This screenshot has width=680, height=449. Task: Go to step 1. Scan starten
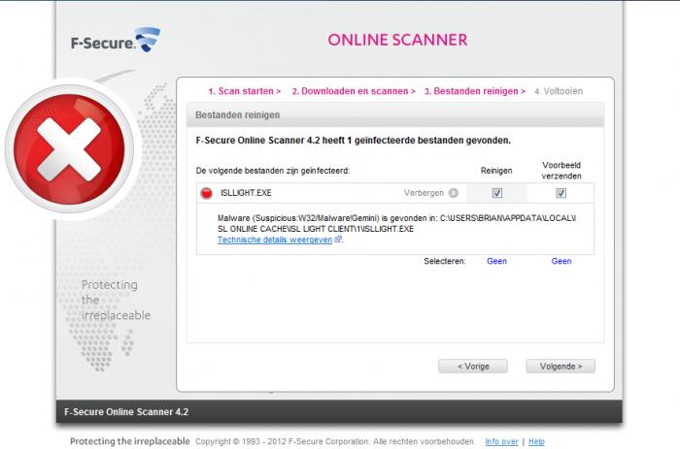[x=244, y=91]
